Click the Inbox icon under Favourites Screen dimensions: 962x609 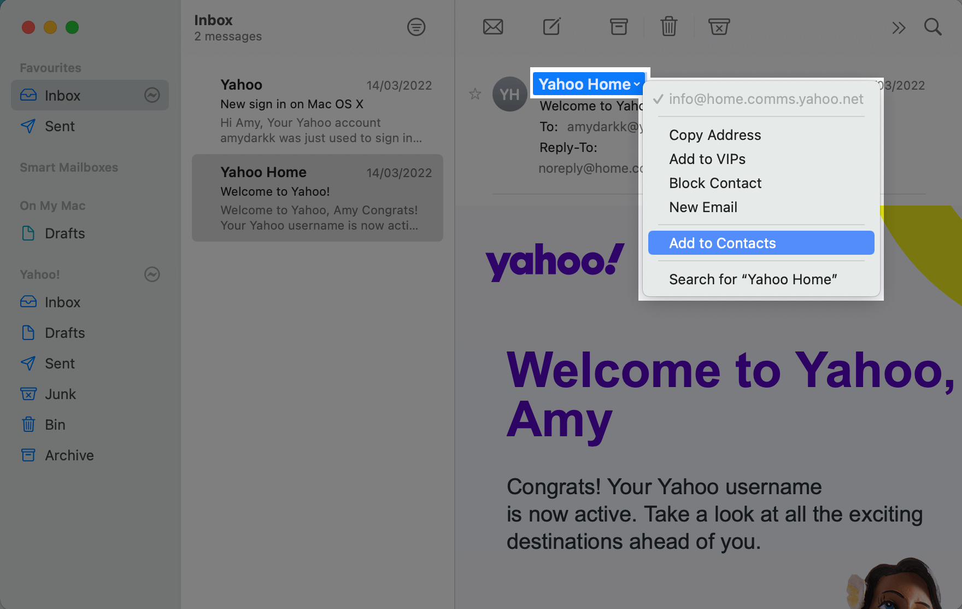pyautogui.click(x=28, y=95)
